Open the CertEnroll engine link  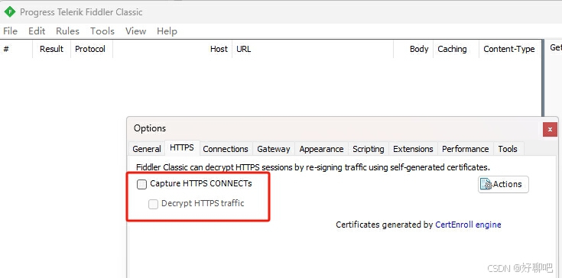pos(468,225)
